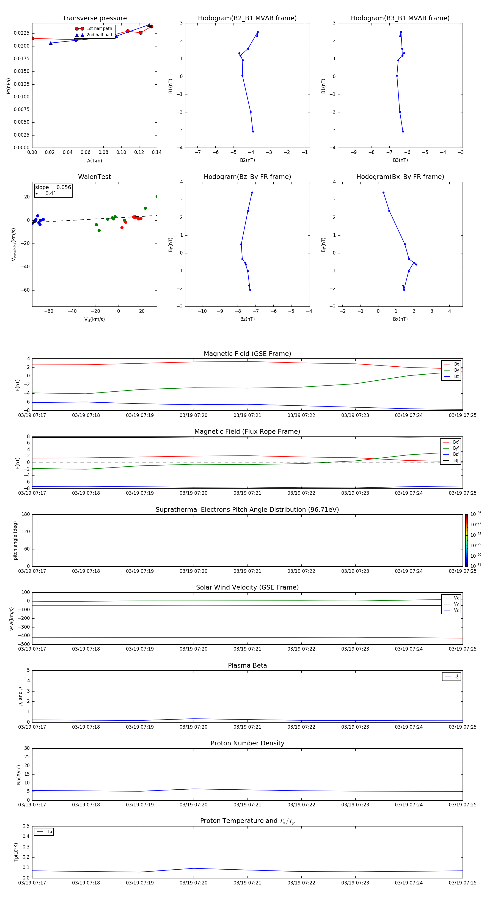The height and width of the screenshot is (907, 495).
Task: Click the "Plasma Beta" plot title
Action: [x=247, y=665]
